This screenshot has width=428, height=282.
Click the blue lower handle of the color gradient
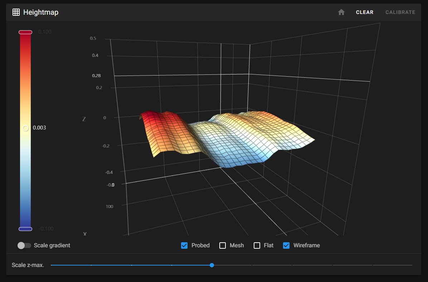pyautogui.click(x=25, y=229)
